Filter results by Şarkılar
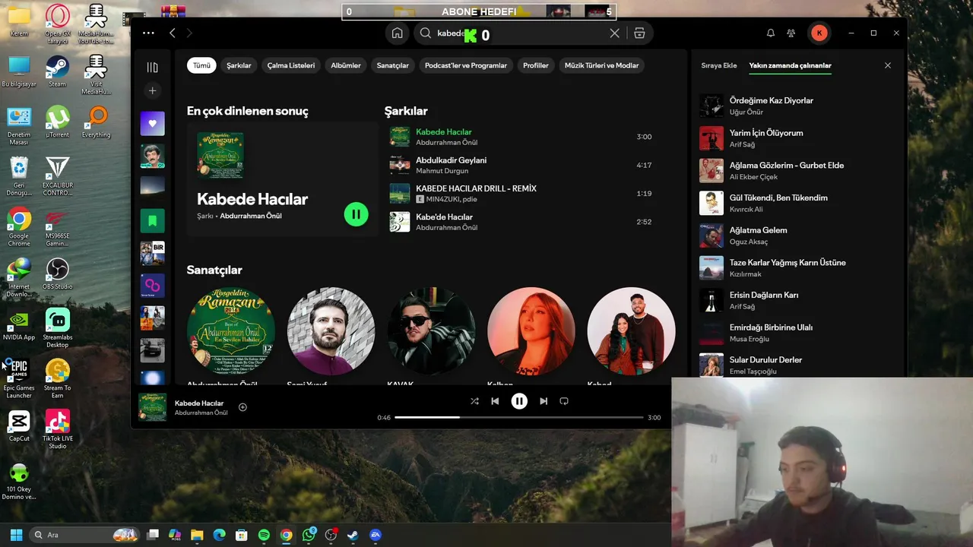973x547 pixels. pos(239,65)
